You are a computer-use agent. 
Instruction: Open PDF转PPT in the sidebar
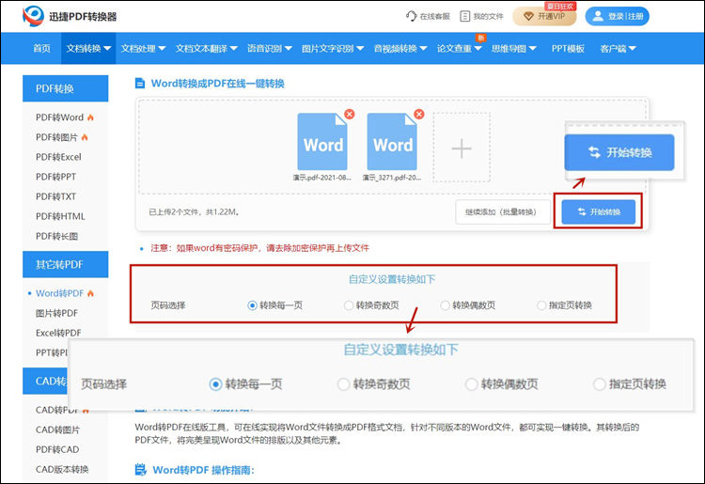(55, 177)
